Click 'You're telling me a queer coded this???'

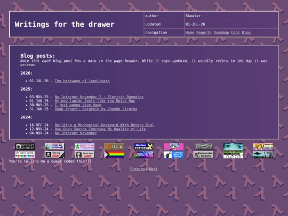(50, 161)
